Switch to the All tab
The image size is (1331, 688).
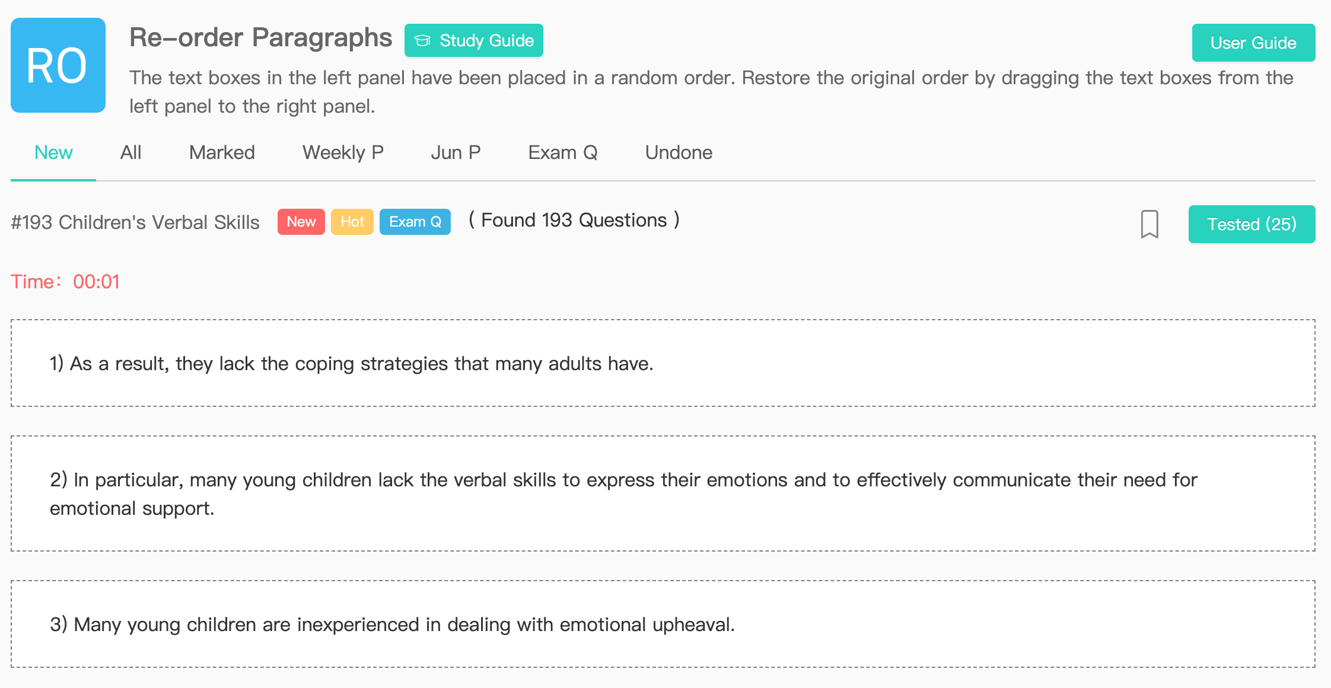[x=130, y=152]
